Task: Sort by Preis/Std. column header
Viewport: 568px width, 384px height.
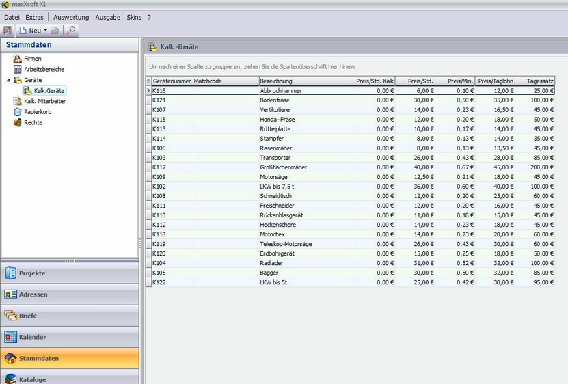Action: click(x=415, y=81)
